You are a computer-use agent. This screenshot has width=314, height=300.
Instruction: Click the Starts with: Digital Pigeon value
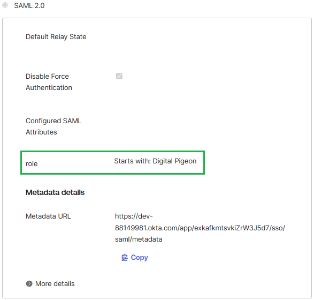tap(156, 161)
